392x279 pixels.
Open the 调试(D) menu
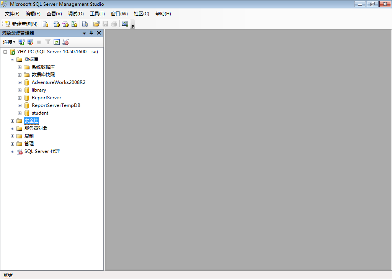pyautogui.click(x=76, y=14)
